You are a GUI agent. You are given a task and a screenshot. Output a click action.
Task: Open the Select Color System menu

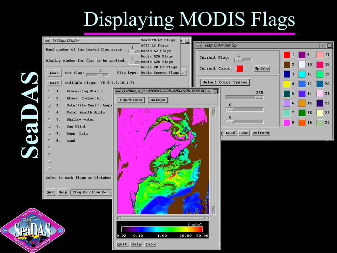pyautogui.click(x=225, y=82)
